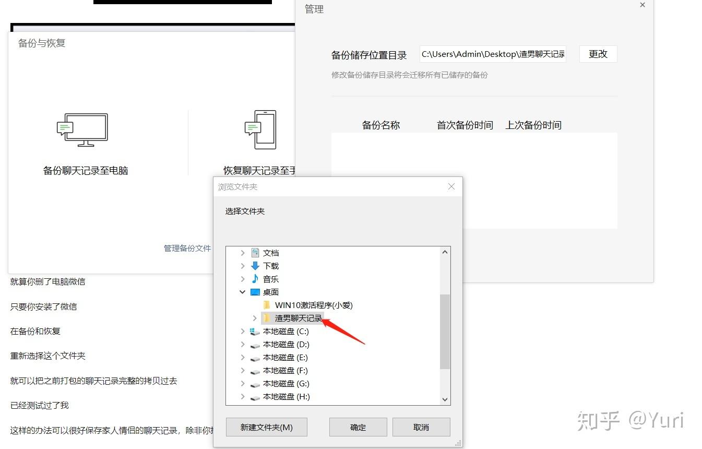Screen dimensions: 702x449
Task: Click the folder tree scrollbar up arrow
Action: 445,252
